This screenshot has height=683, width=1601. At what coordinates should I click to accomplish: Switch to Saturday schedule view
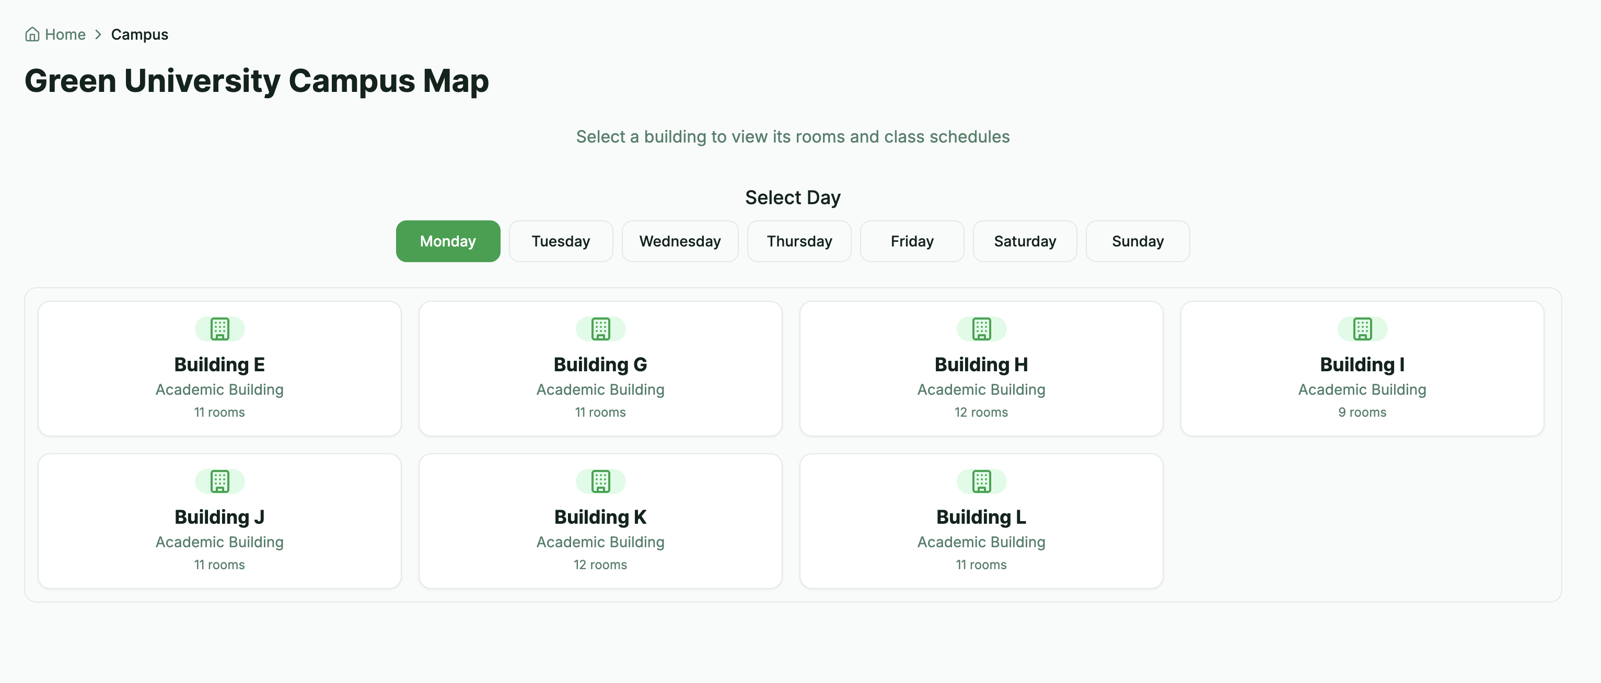pos(1024,241)
